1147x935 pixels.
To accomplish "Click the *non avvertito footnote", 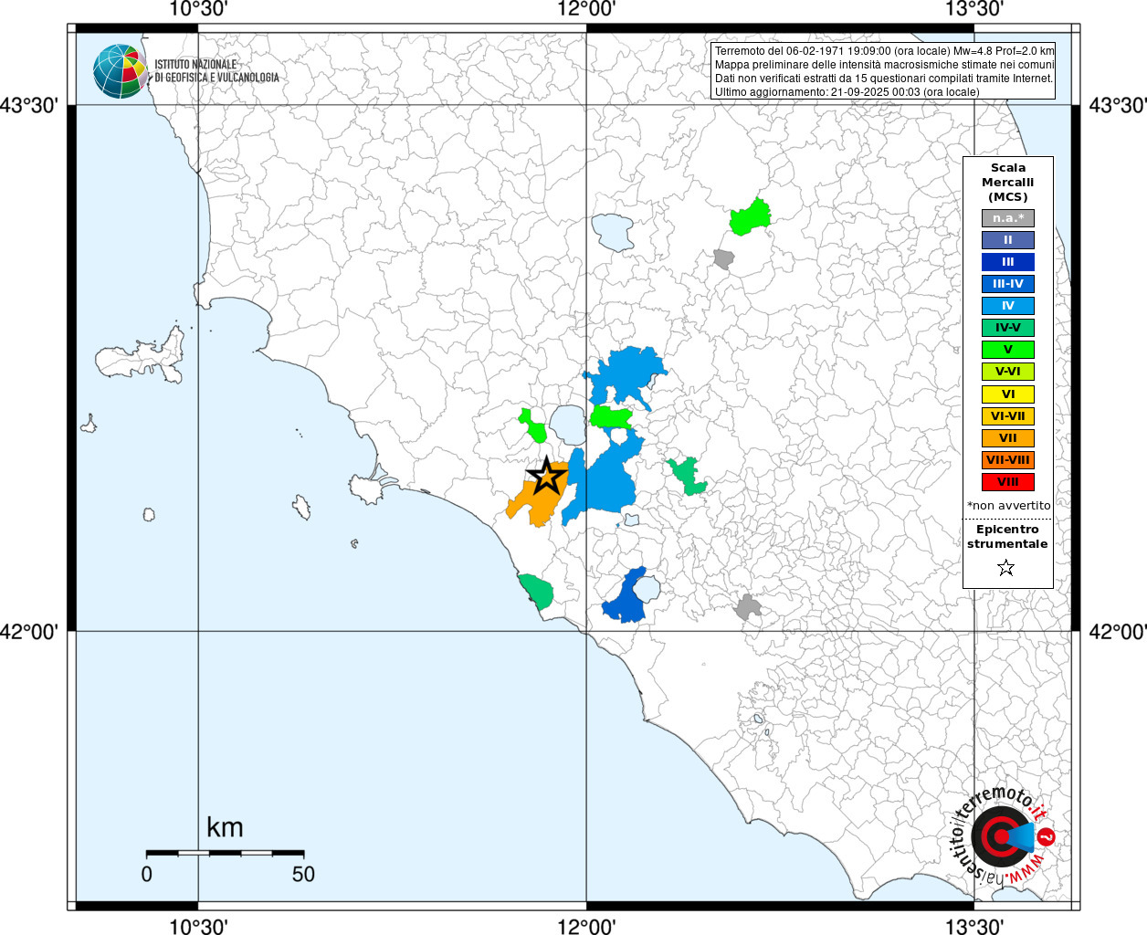I will click(x=1008, y=505).
